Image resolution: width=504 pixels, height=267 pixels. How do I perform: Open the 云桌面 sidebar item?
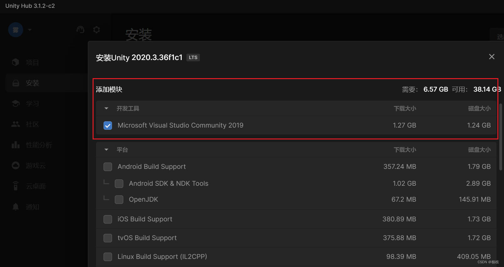coord(36,186)
